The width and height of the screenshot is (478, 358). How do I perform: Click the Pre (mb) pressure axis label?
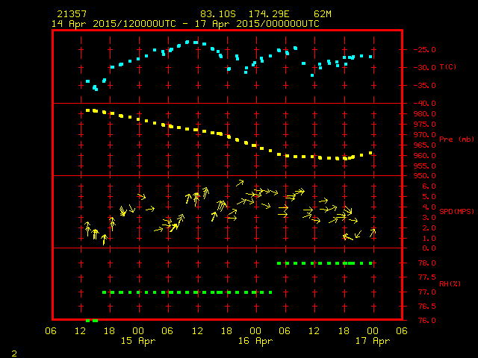(x=456, y=139)
